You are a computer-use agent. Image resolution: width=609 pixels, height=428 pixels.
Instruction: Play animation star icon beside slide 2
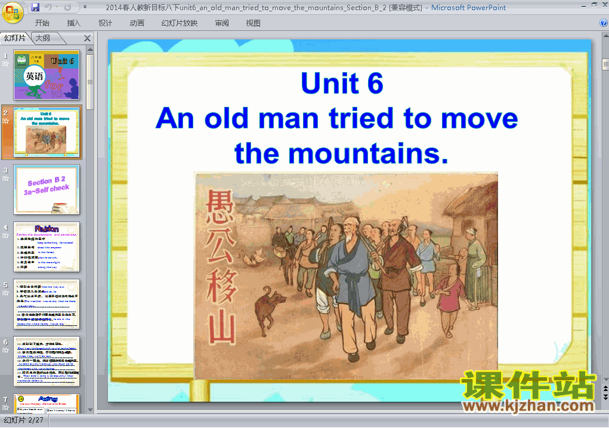(x=5, y=121)
